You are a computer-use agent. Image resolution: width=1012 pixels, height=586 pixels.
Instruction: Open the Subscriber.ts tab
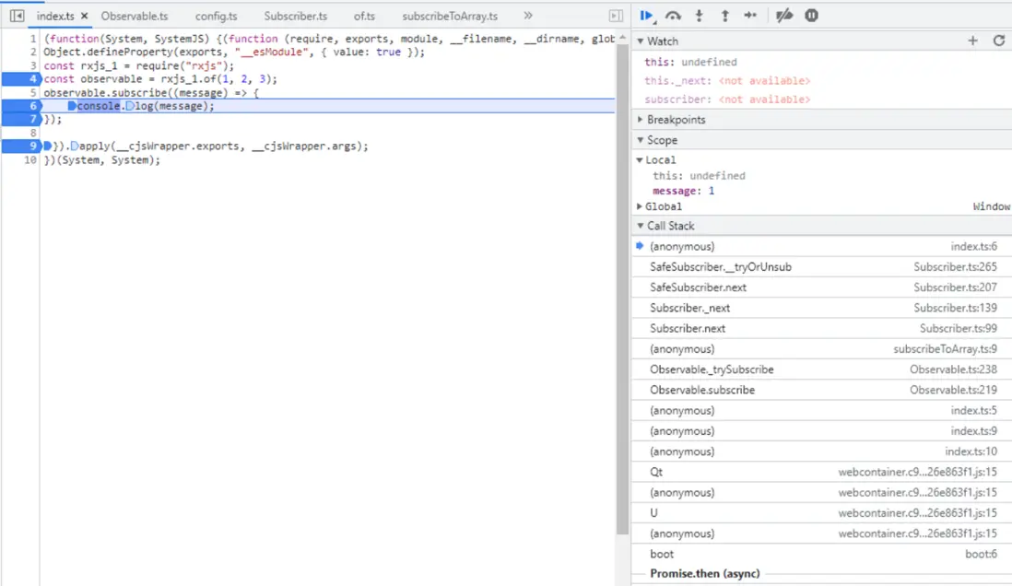[x=295, y=17]
